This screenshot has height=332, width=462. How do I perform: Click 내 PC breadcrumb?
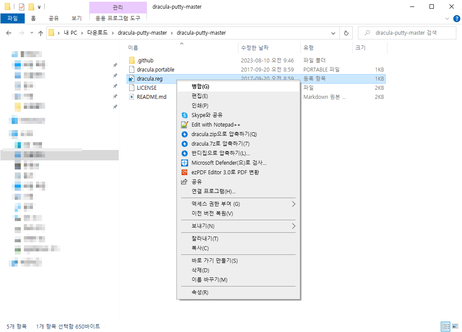pos(70,33)
